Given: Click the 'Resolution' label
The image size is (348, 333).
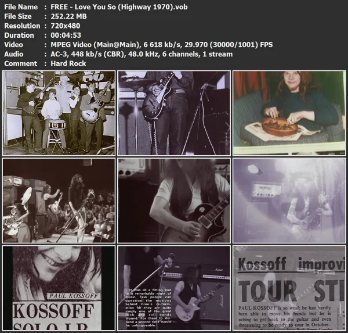Looking at the screenshot, I should click(22, 26).
